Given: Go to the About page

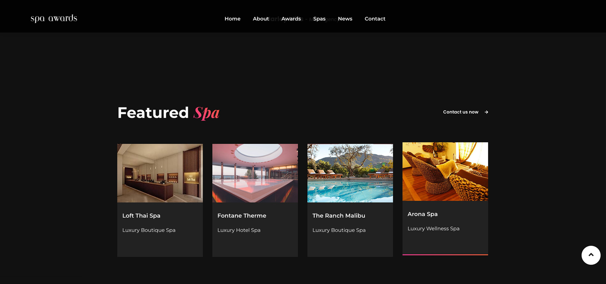Looking at the screenshot, I should coord(261,19).
